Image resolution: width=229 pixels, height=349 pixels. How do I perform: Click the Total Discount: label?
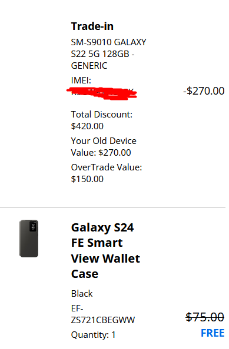[102, 115]
